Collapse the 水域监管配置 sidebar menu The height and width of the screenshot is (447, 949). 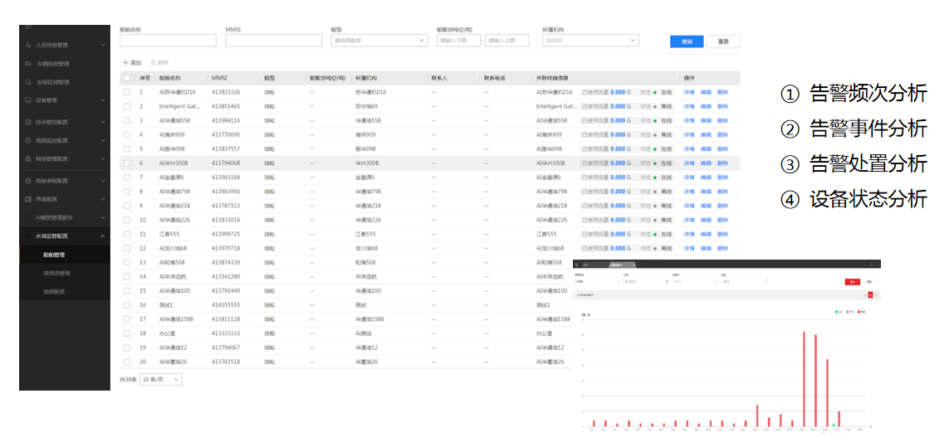tap(102, 236)
